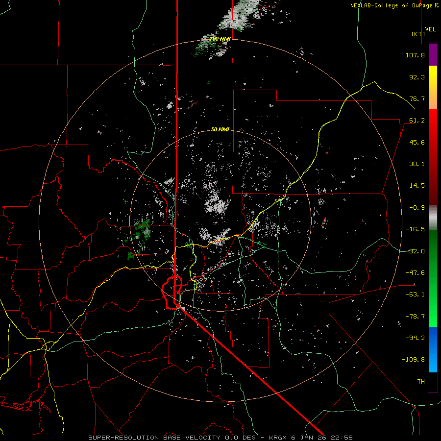This screenshot has height=441, width=441.
Task: Pick the bright red segment of the color bar
Action: pos(433,121)
